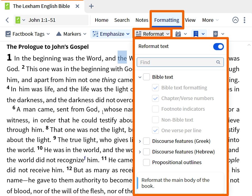Open the More menu

[211, 20]
